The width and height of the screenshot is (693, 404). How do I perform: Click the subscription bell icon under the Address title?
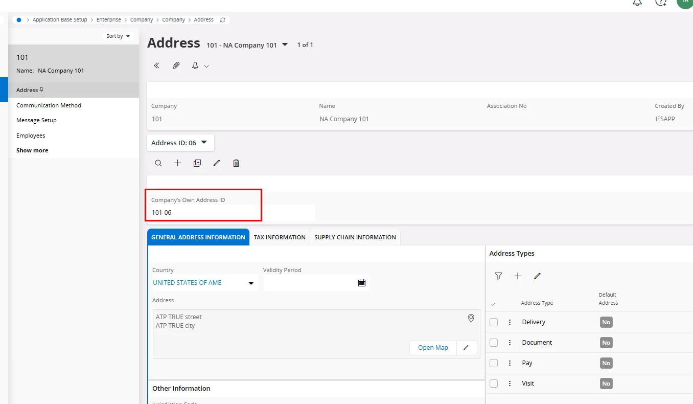click(195, 66)
